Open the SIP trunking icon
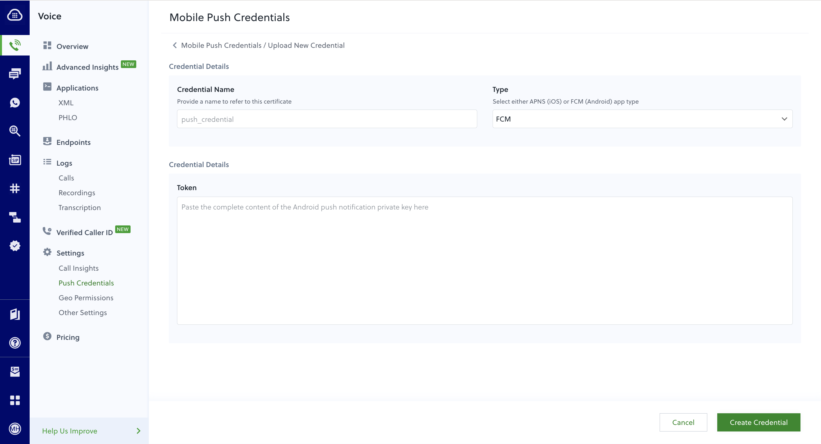The image size is (821, 444). [15, 160]
